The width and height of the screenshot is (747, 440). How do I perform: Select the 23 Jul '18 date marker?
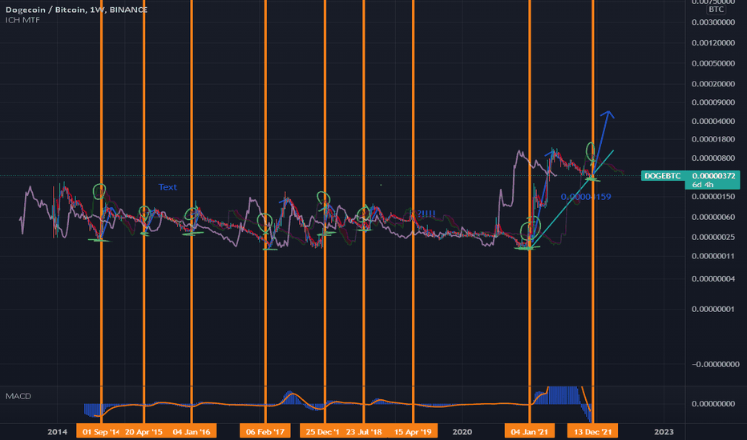tap(364, 432)
